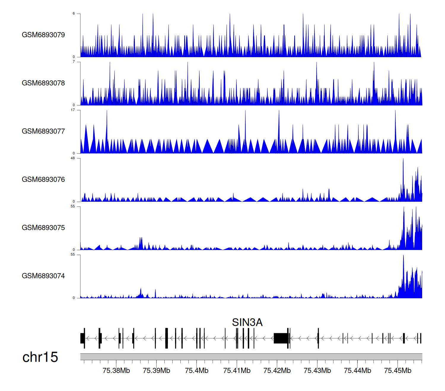Click the y-axis maximum value 17
The image size is (445, 391).
point(73,110)
